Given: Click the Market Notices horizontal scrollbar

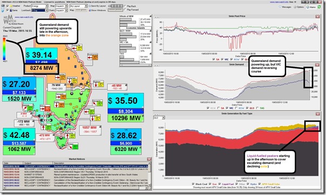Looking at the screenshot, I should pyautogui.click(x=76, y=188).
